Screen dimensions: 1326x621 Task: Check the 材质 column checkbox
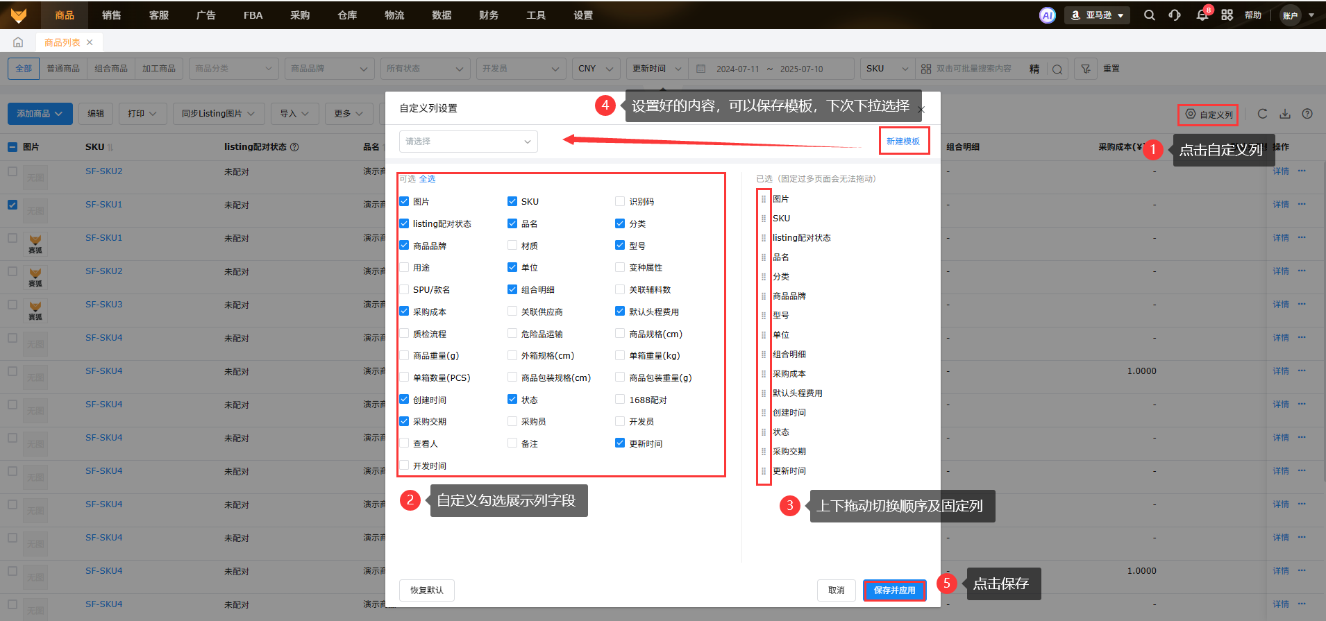tap(512, 246)
